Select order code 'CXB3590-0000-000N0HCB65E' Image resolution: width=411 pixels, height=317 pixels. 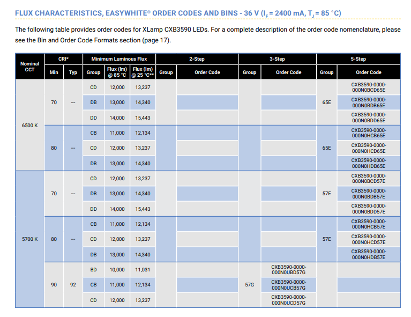369,133
